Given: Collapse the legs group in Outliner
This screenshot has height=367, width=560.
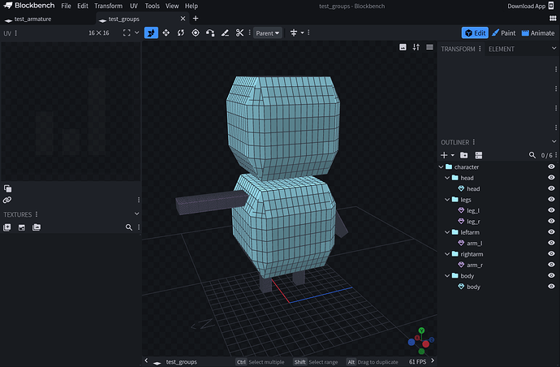Looking at the screenshot, I should coord(447,199).
